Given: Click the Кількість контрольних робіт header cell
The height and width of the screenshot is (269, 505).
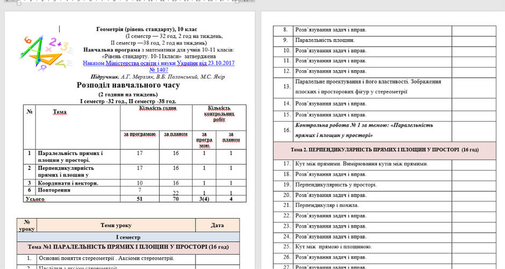Looking at the screenshot, I should pyautogui.click(x=219, y=118).
